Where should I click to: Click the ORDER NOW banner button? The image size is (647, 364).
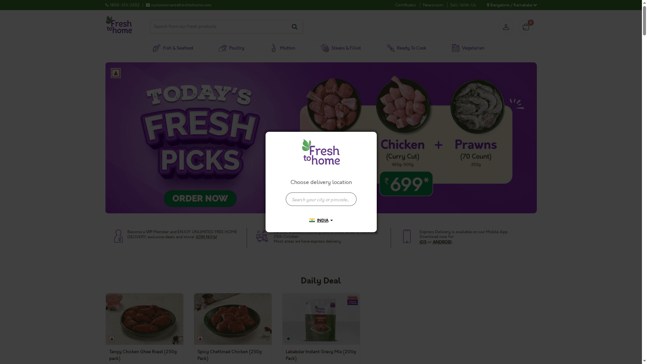point(200,199)
